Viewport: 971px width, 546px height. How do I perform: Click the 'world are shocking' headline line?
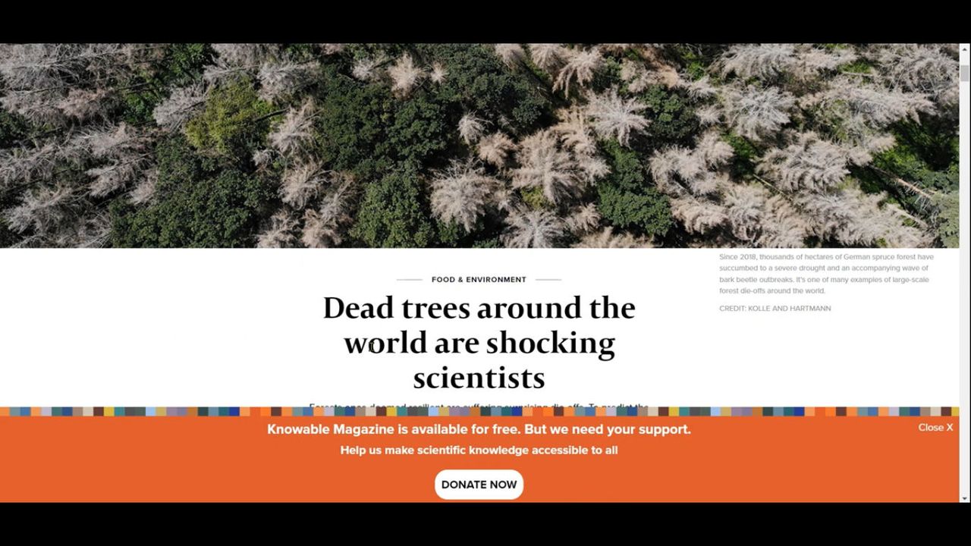[479, 344]
